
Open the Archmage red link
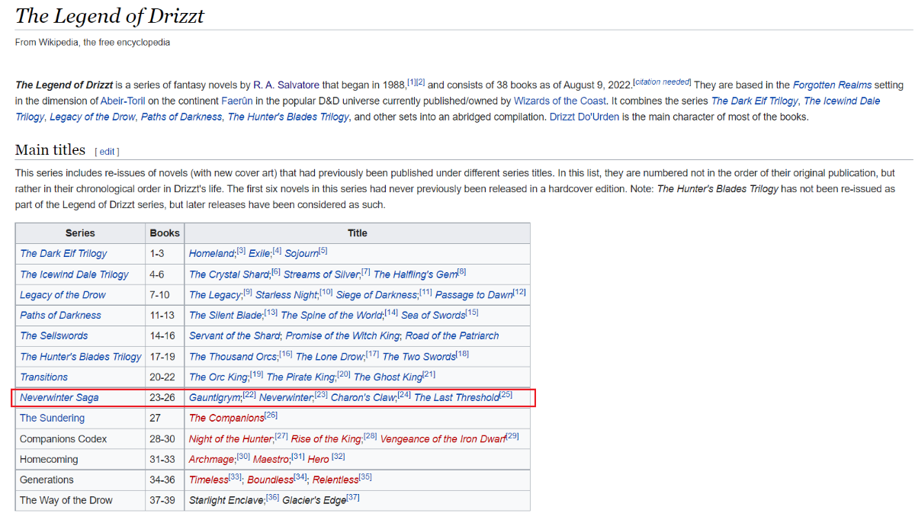(212, 459)
